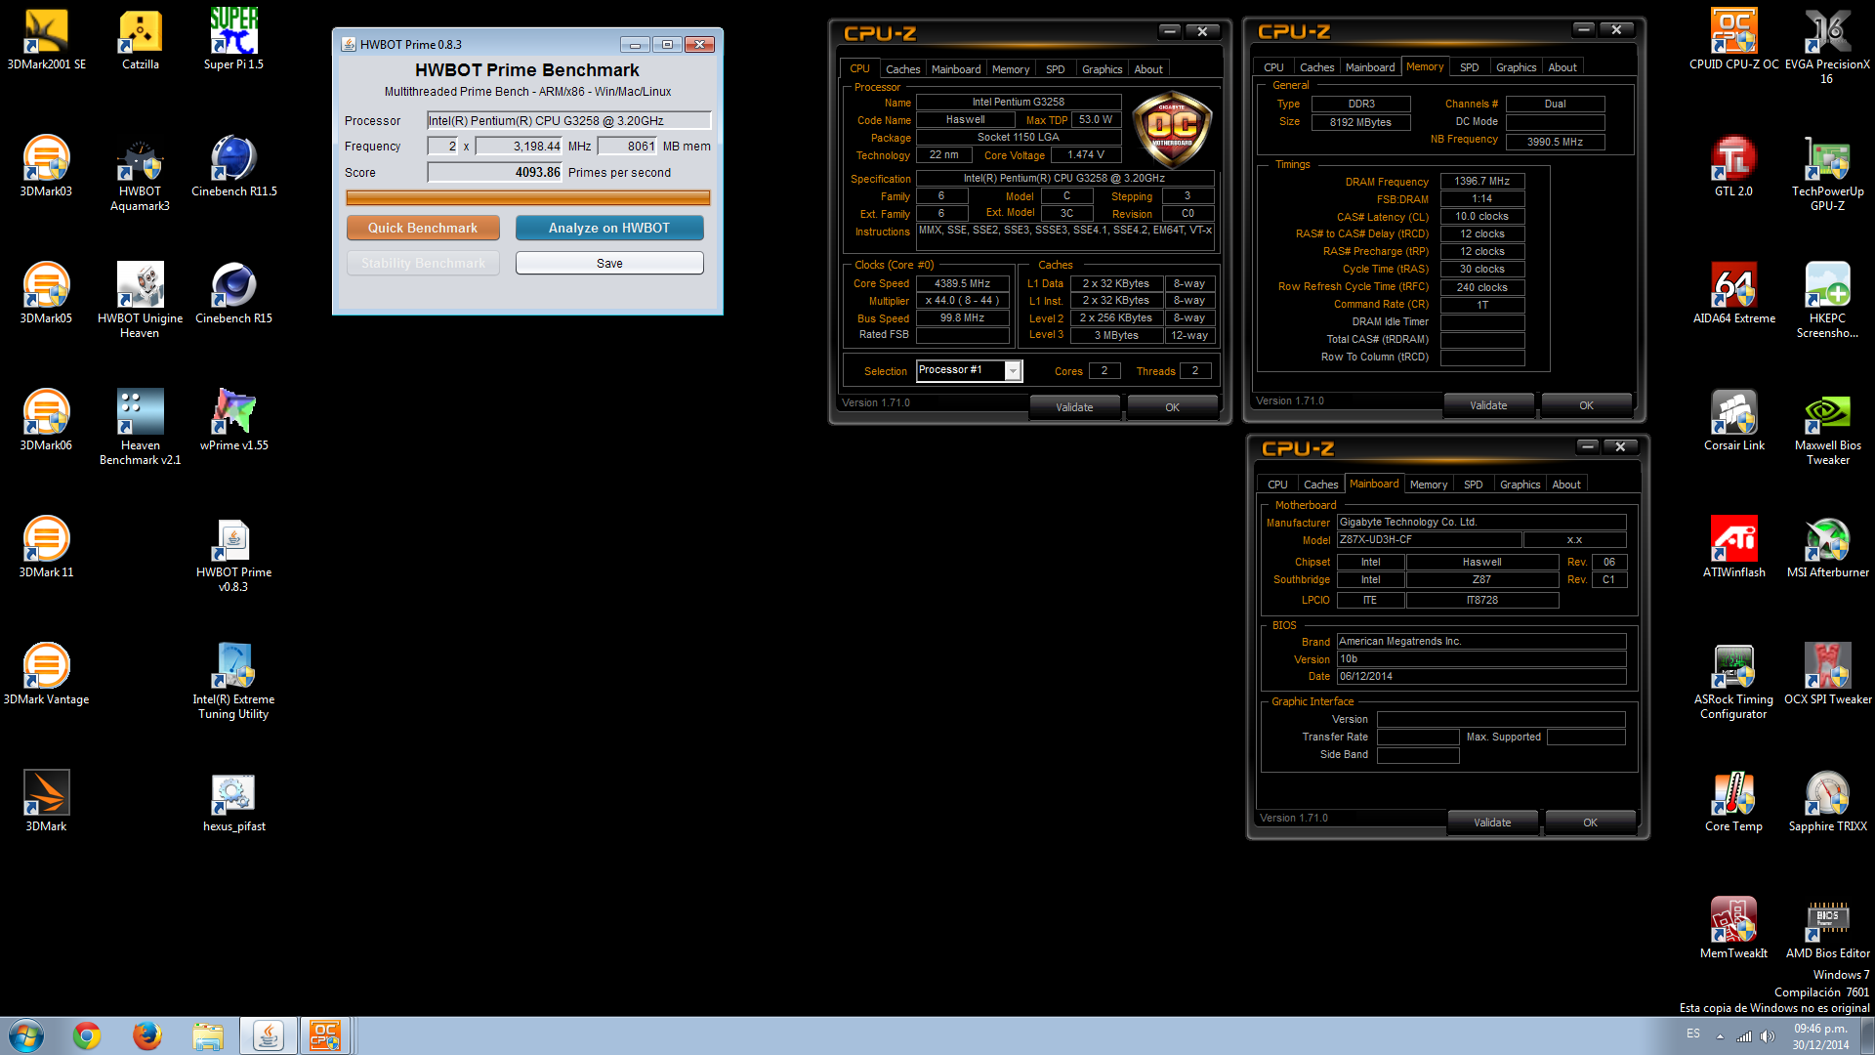Open the Corsair Link desktop icon

1733,420
